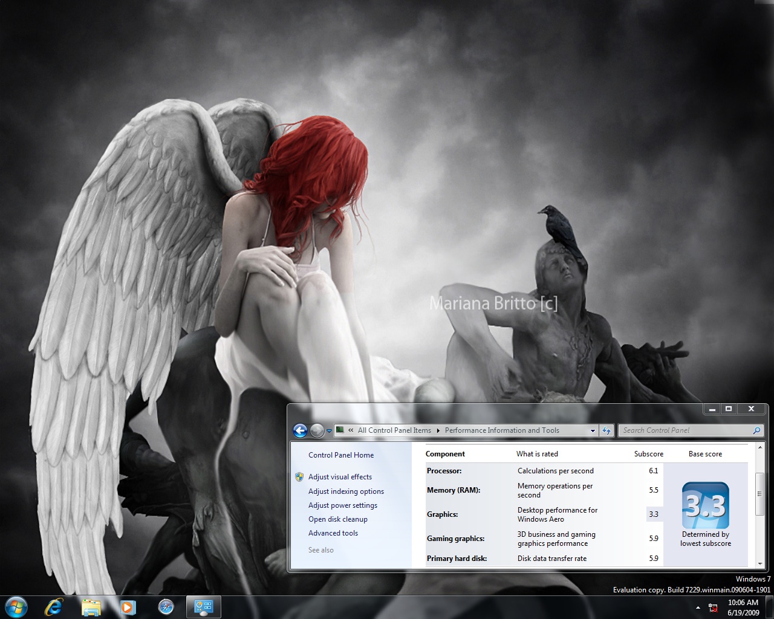Open Adjust indexing options link
This screenshot has width=774, height=619.
coord(346,491)
